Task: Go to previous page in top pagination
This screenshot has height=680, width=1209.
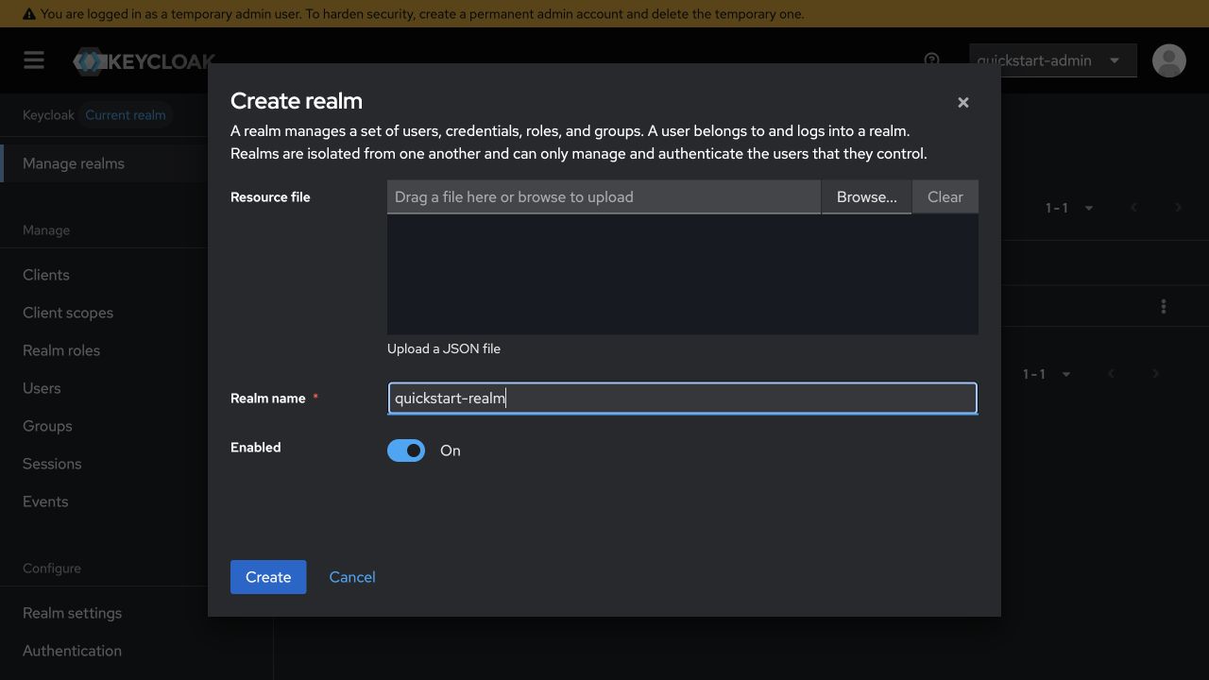Action: pos(1133,208)
